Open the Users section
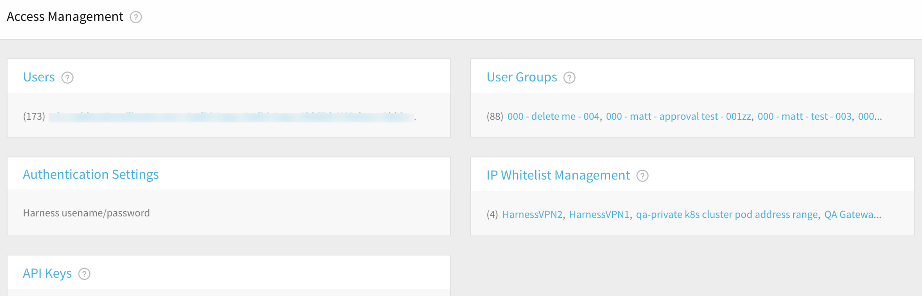 pos(39,77)
